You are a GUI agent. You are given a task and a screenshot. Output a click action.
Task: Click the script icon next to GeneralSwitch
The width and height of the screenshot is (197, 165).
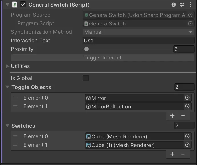[x=86, y=24]
